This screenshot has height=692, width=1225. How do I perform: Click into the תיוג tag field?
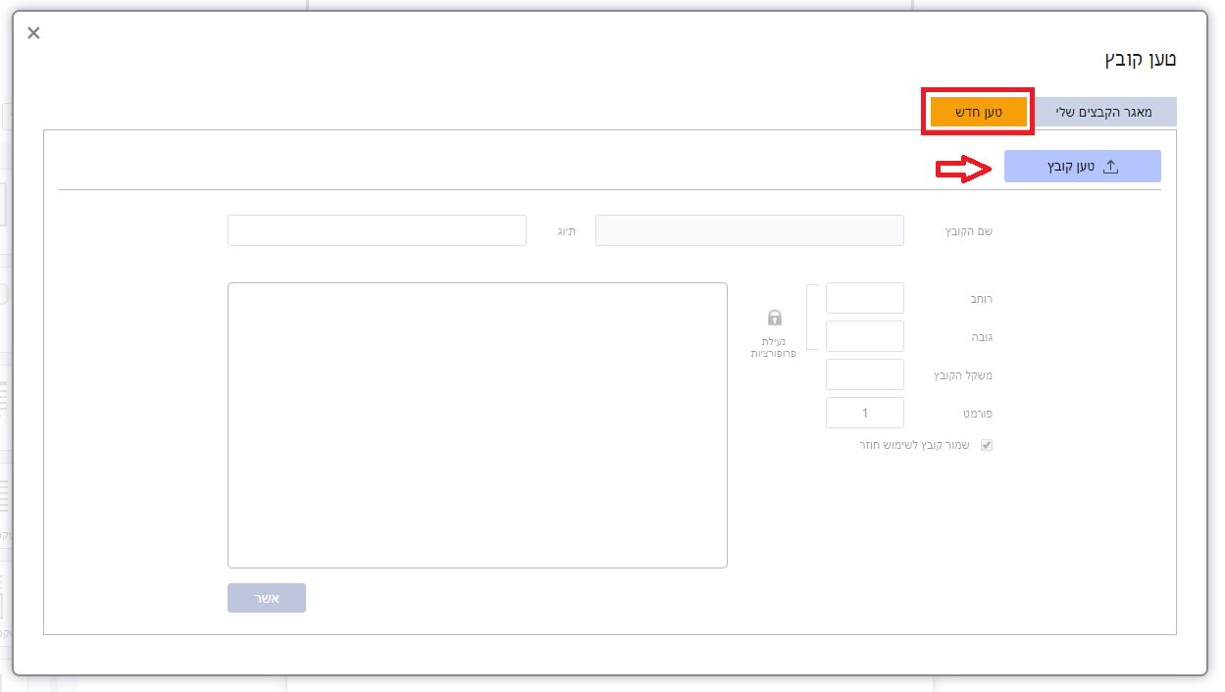tap(377, 230)
